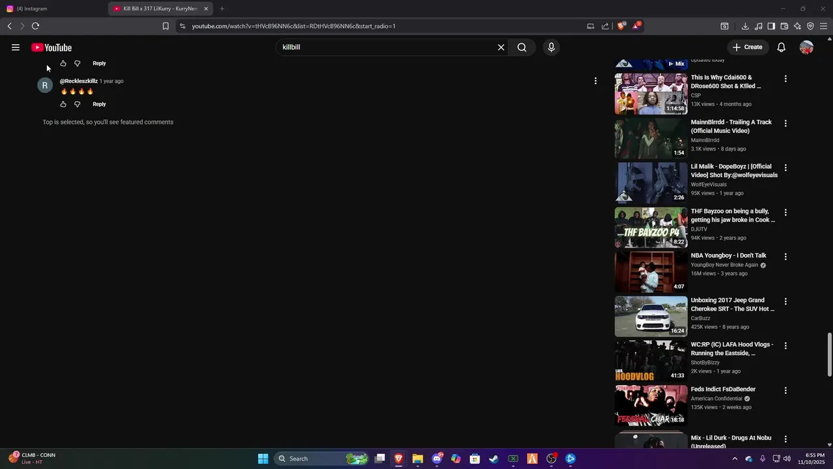The height and width of the screenshot is (469, 833).
Task: Toggle the browser sidebar panel
Action: 771,26
